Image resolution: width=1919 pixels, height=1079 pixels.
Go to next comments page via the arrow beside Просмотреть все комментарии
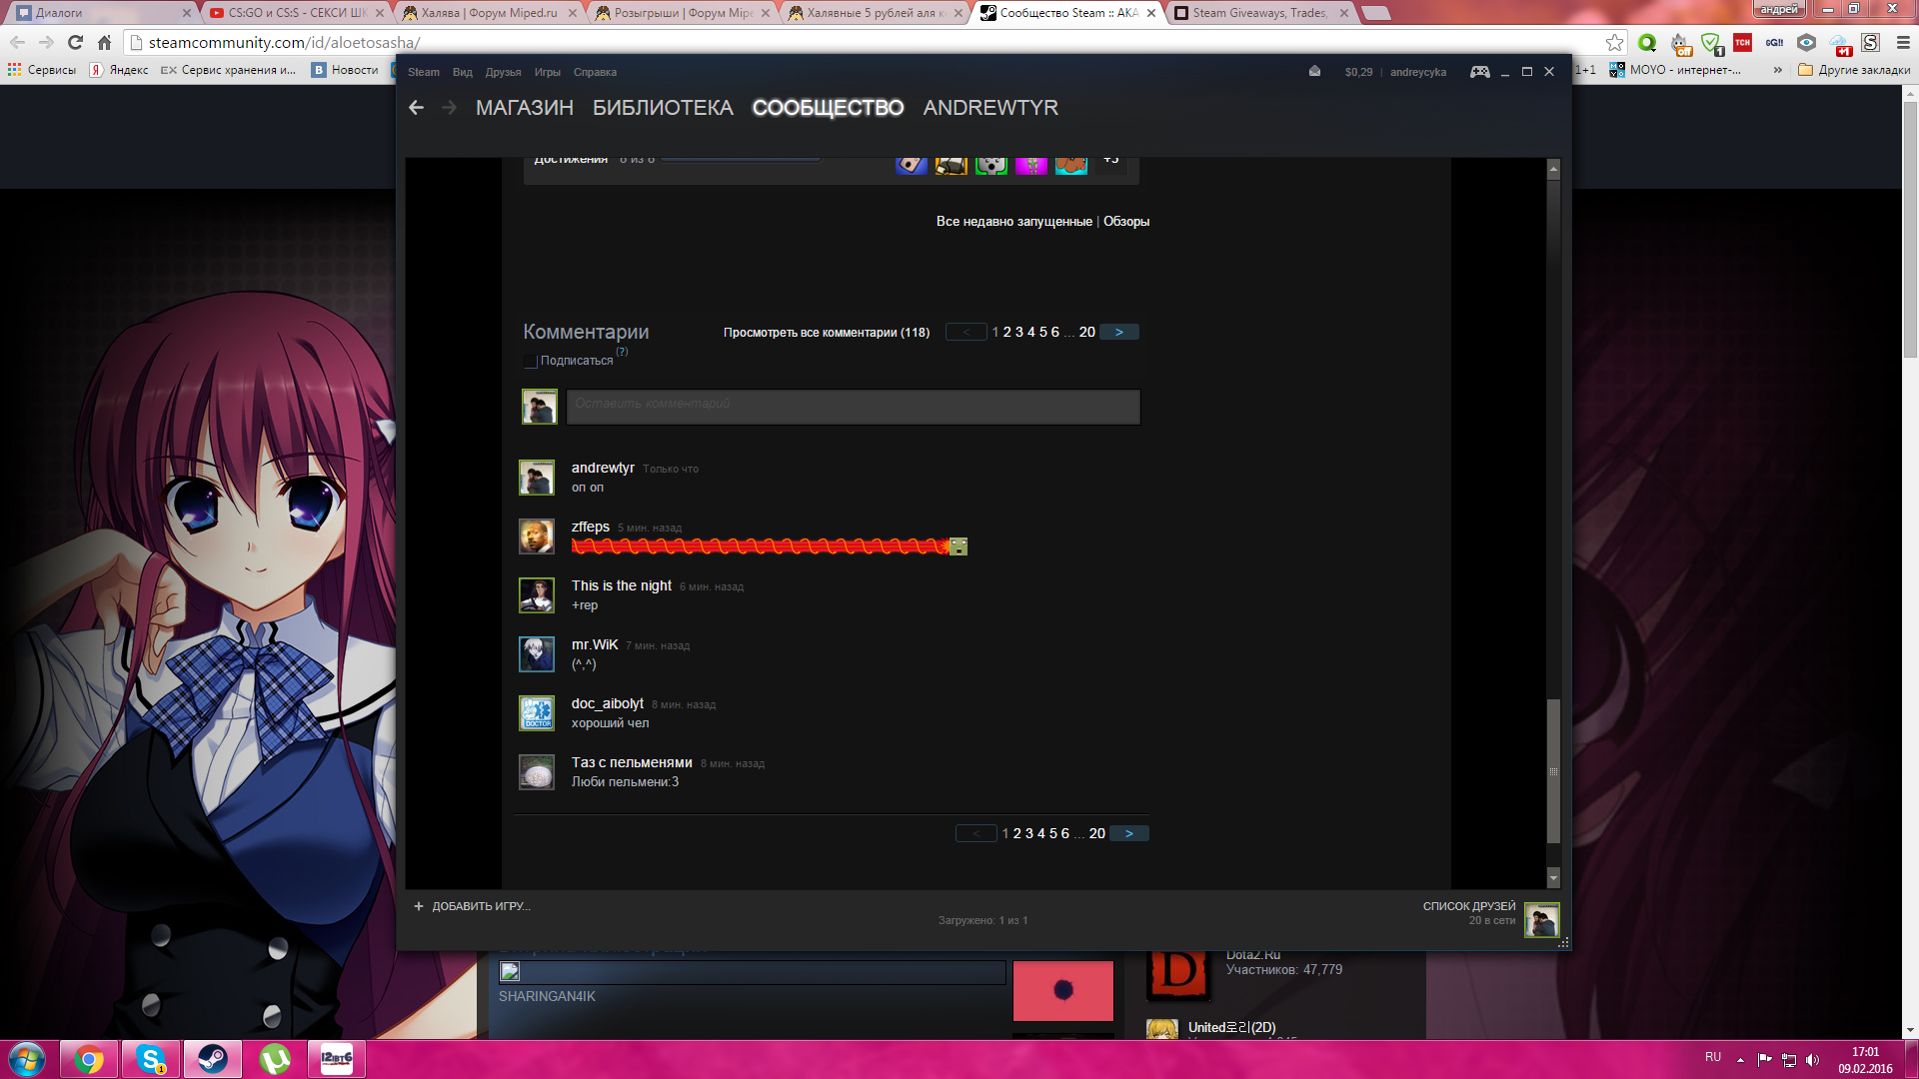(x=1118, y=332)
